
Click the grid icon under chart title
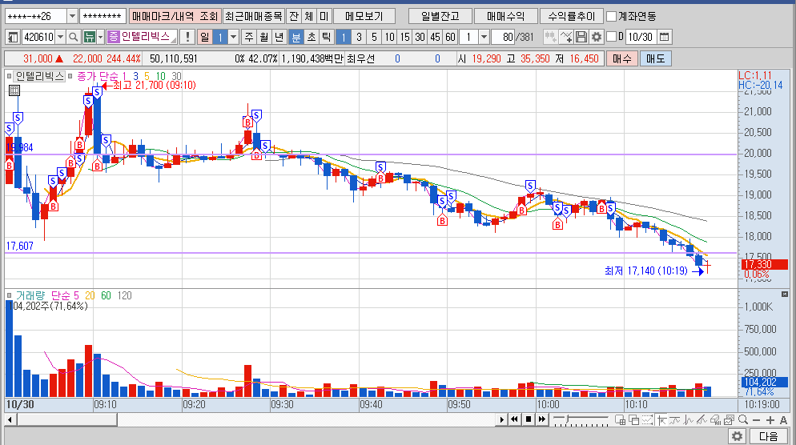click(x=14, y=90)
